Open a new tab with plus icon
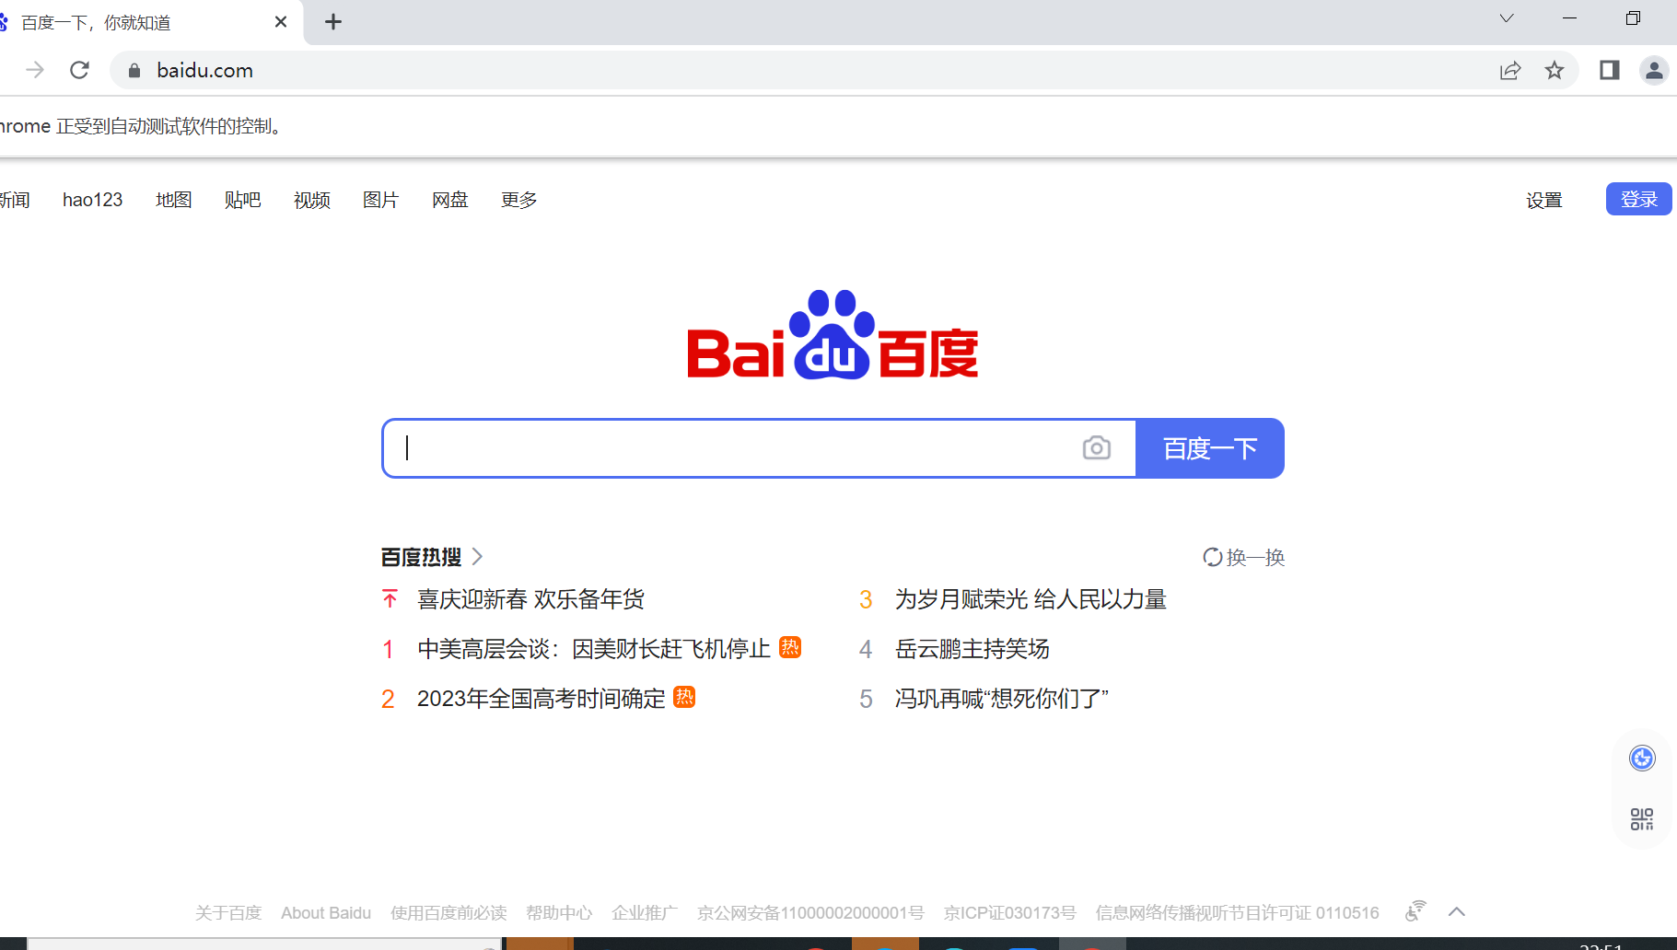Image resolution: width=1677 pixels, height=950 pixels. (x=333, y=21)
